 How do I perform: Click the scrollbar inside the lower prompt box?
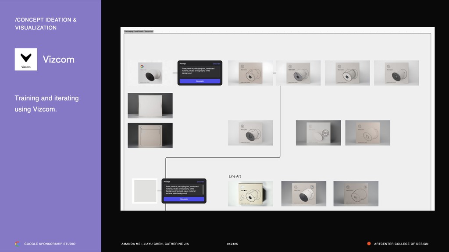pos(203,190)
